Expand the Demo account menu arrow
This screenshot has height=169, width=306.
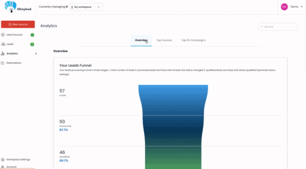[x=302, y=7]
